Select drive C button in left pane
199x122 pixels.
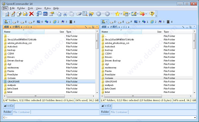coord(8,22)
